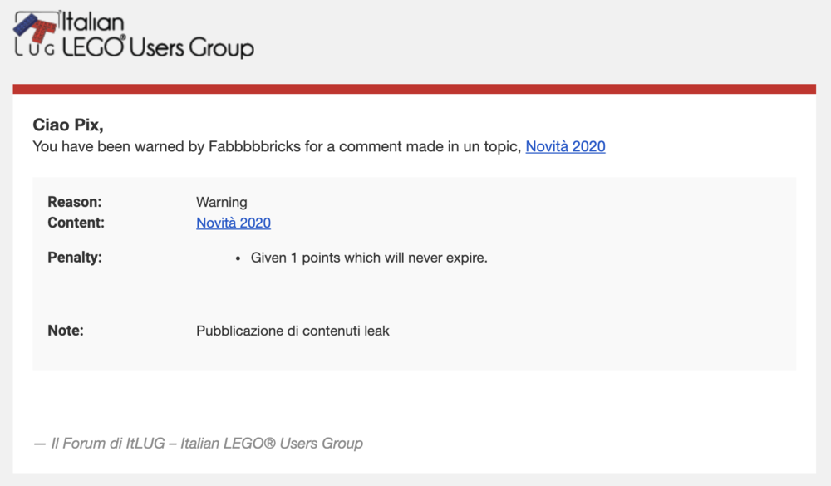Open the Novità 2020 link beside Content
The width and height of the screenshot is (831, 486).
coord(234,223)
